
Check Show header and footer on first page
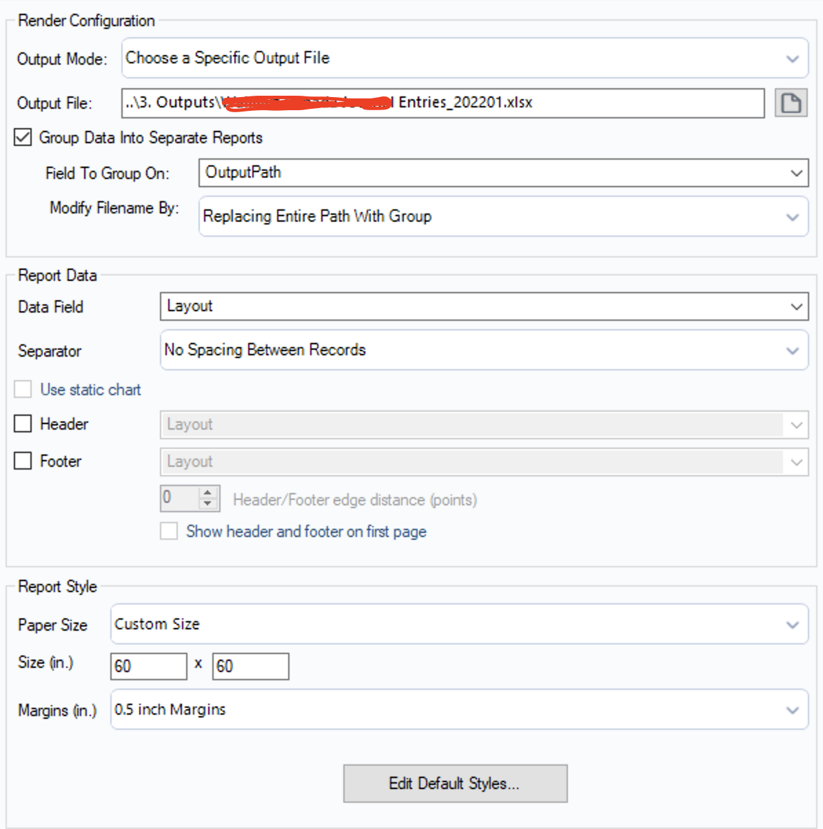[x=169, y=532]
